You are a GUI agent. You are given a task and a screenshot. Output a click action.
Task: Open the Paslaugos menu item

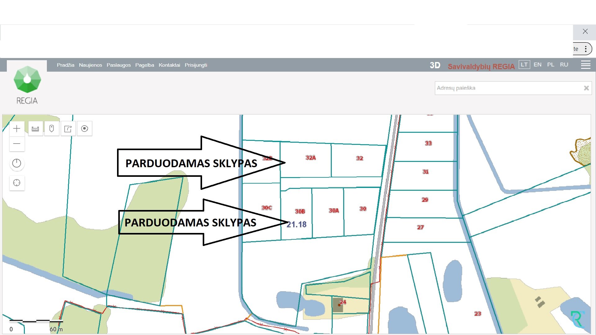[x=119, y=65]
